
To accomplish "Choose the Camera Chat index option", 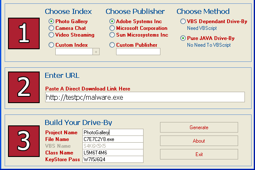I will (x=52, y=28).
